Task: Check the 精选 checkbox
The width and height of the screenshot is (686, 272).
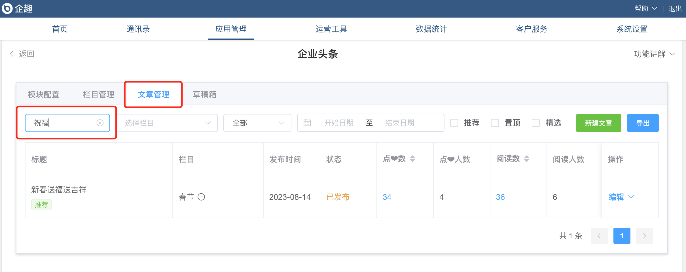Action: tap(536, 123)
